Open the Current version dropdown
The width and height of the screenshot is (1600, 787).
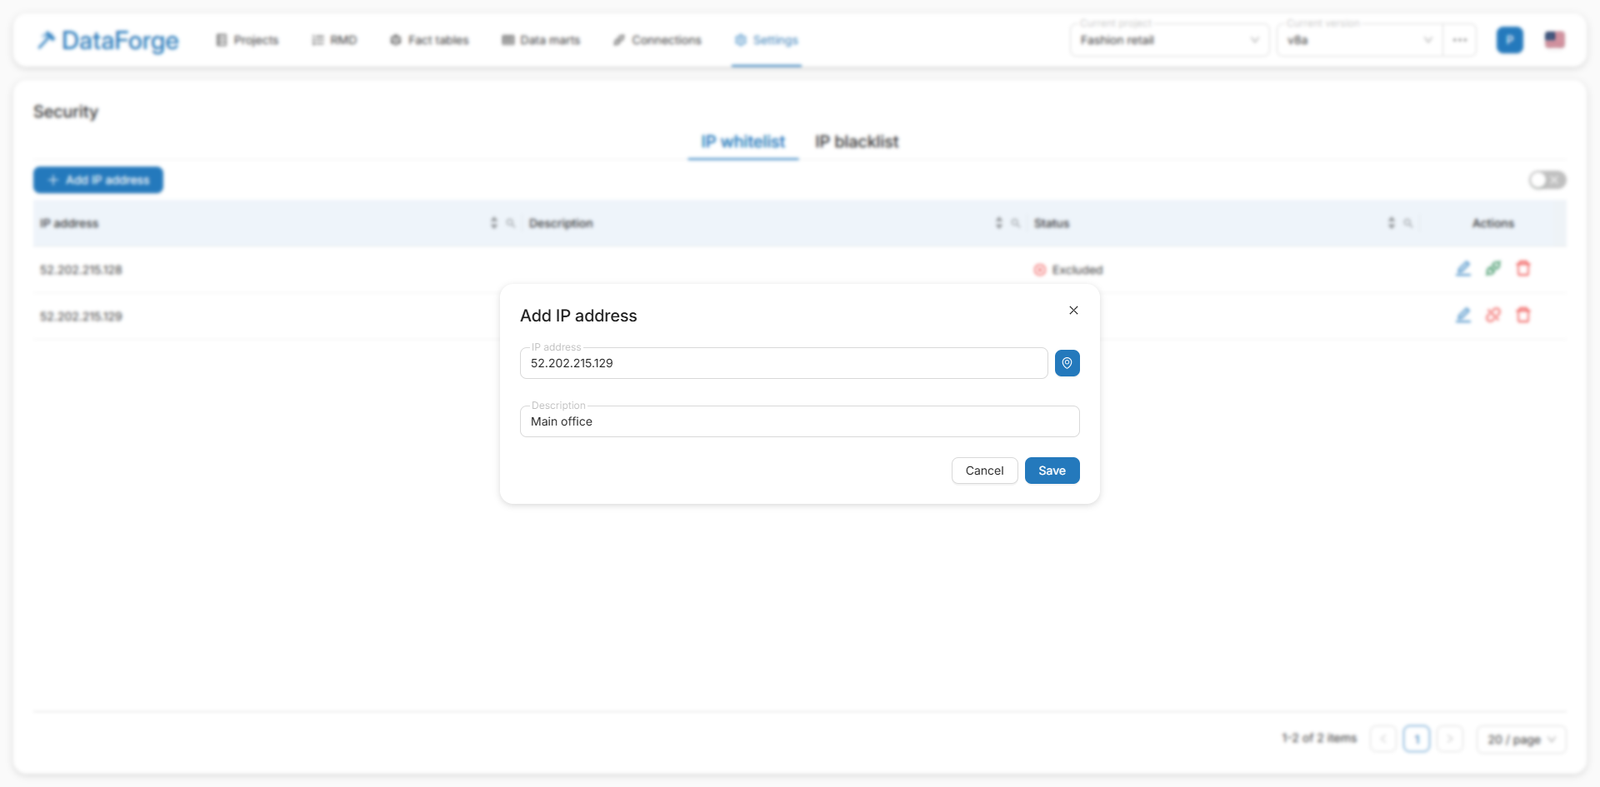pyautogui.click(x=1358, y=40)
